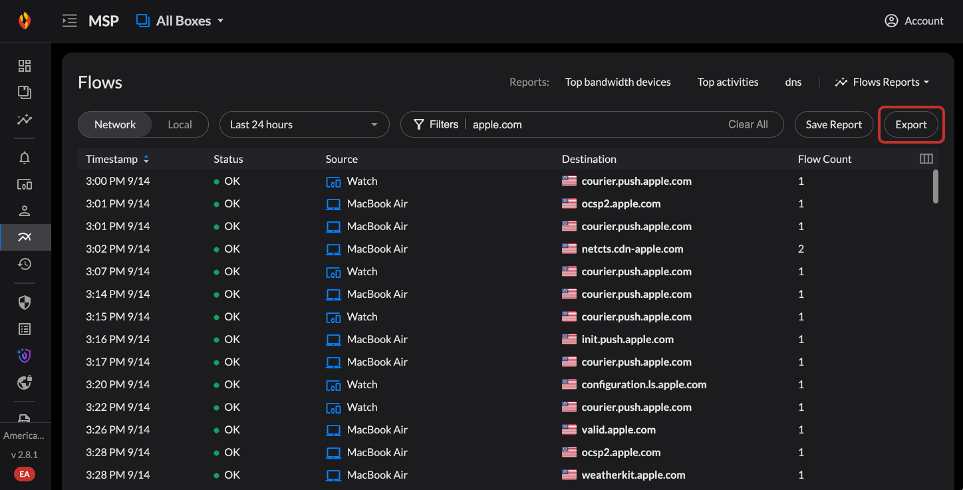Click the apple.com filters input field

(x=592, y=124)
